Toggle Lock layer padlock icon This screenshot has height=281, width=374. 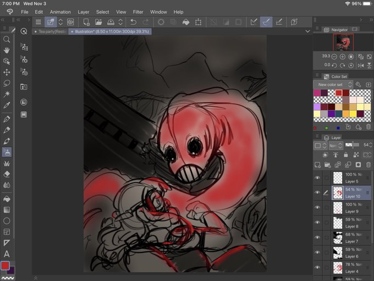[x=345, y=155]
